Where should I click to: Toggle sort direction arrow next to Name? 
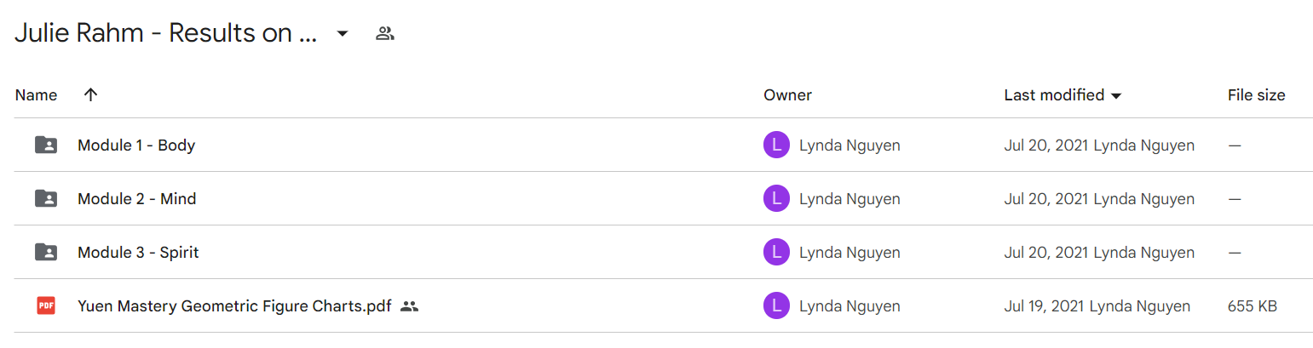[x=91, y=95]
